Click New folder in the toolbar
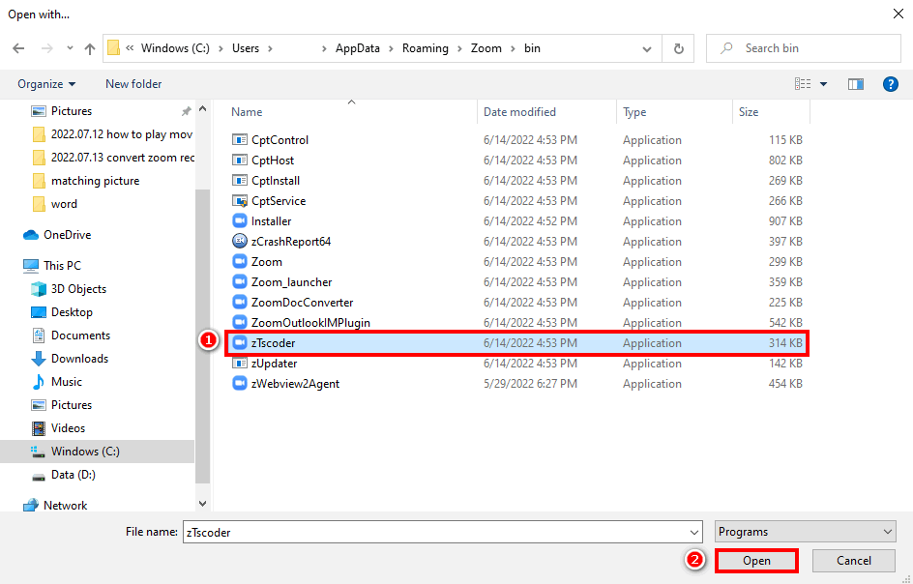Image resolution: width=913 pixels, height=584 pixels. pyautogui.click(x=133, y=84)
